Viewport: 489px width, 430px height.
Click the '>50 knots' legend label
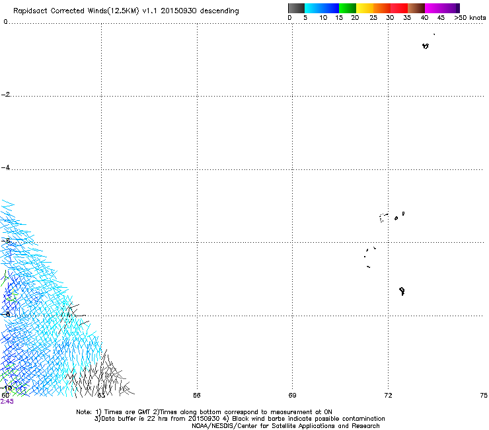click(x=470, y=18)
